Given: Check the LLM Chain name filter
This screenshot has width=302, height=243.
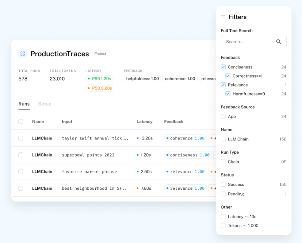Looking at the screenshot, I should click(x=223, y=139).
